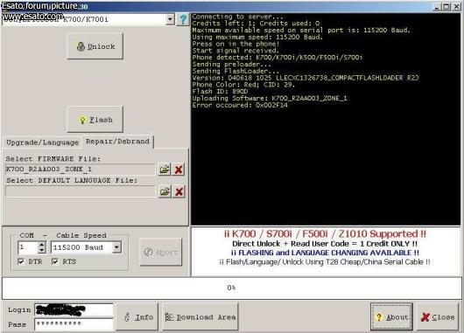The width and height of the screenshot is (464, 333).
Task: Click the firmware file path field
Action: click(x=80, y=170)
